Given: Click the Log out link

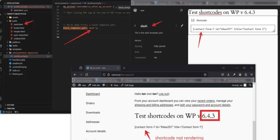Looking at the screenshot, I should coord(164,94).
